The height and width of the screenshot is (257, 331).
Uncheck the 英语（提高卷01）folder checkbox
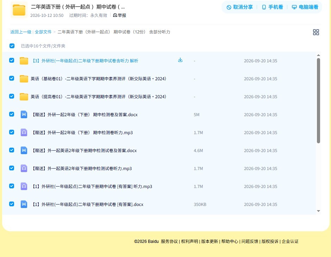click(12, 96)
